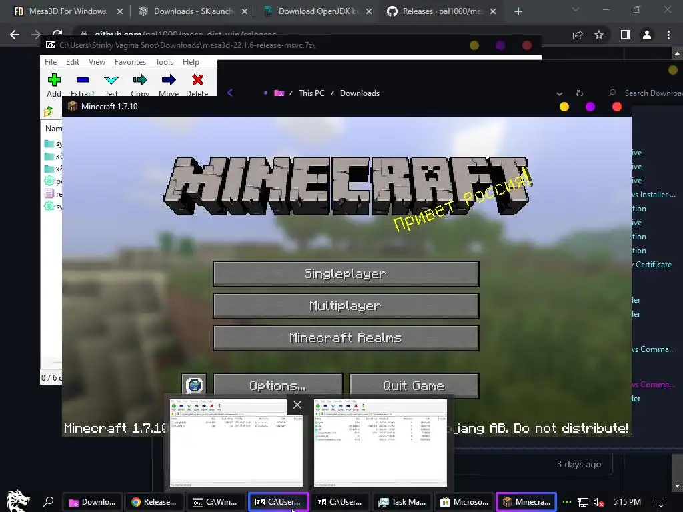Click the Move arrow icon in 7-Zip
Screen dimensions: 683x512
169,80
